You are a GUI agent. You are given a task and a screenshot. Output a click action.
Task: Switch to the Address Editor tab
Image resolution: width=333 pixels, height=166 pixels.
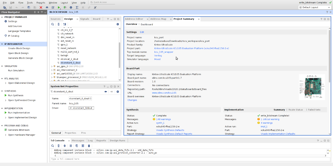click(134, 19)
